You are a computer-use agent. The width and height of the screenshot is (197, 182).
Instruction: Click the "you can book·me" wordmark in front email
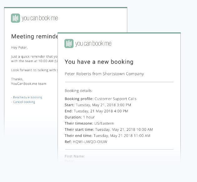pos(93,44)
